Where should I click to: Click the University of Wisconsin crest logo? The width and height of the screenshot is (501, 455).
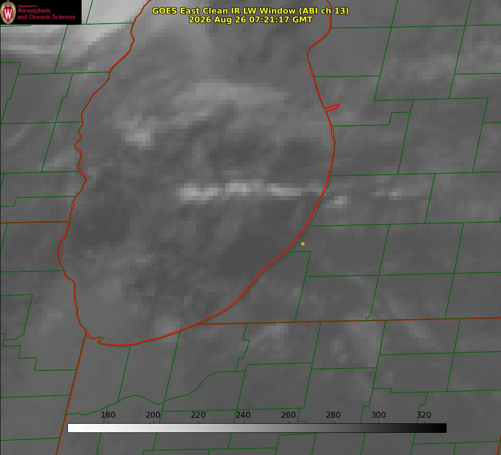click(8, 12)
